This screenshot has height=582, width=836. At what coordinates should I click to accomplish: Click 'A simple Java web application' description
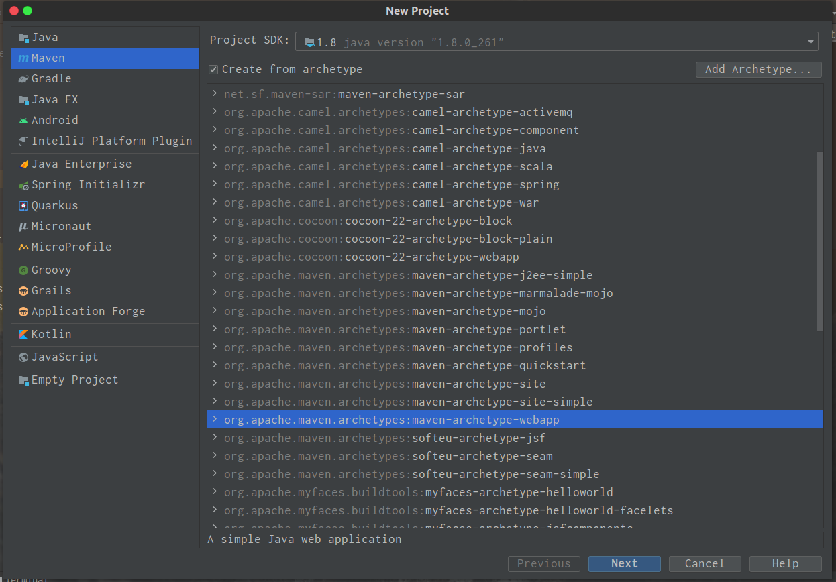coord(305,540)
